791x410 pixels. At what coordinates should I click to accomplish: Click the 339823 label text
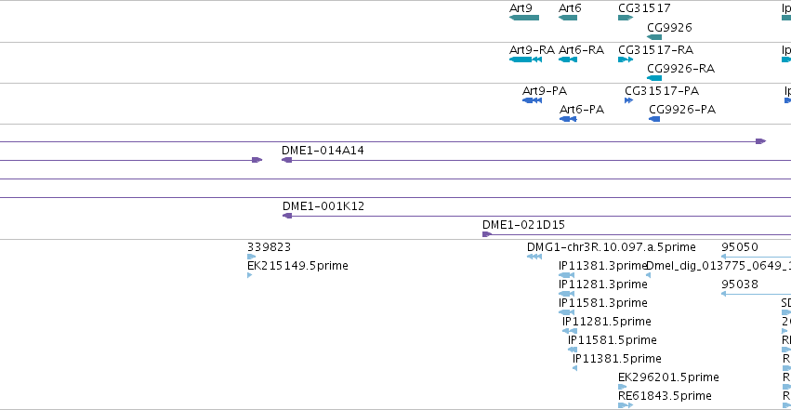pyautogui.click(x=269, y=247)
